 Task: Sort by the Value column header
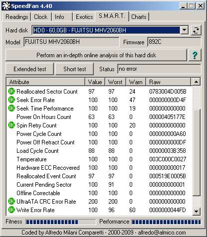point(95,82)
